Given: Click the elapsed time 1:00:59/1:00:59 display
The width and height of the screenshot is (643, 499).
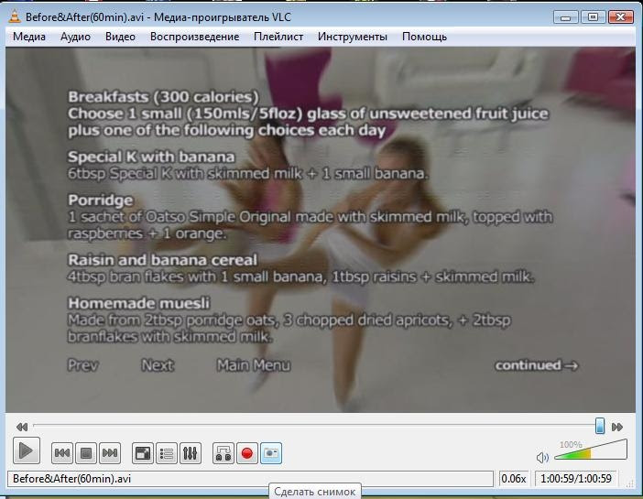Looking at the screenshot, I should pyautogui.click(x=576, y=479).
